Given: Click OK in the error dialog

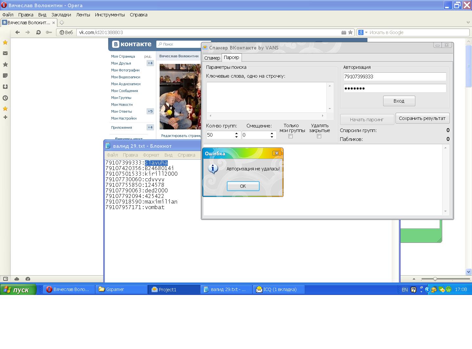Looking at the screenshot, I should (x=243, y=186).
